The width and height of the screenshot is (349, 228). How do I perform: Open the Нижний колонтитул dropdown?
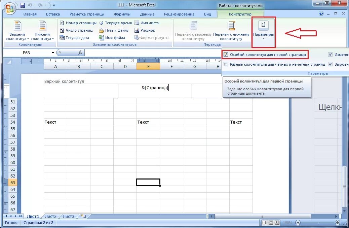click(x=42, y=31)
